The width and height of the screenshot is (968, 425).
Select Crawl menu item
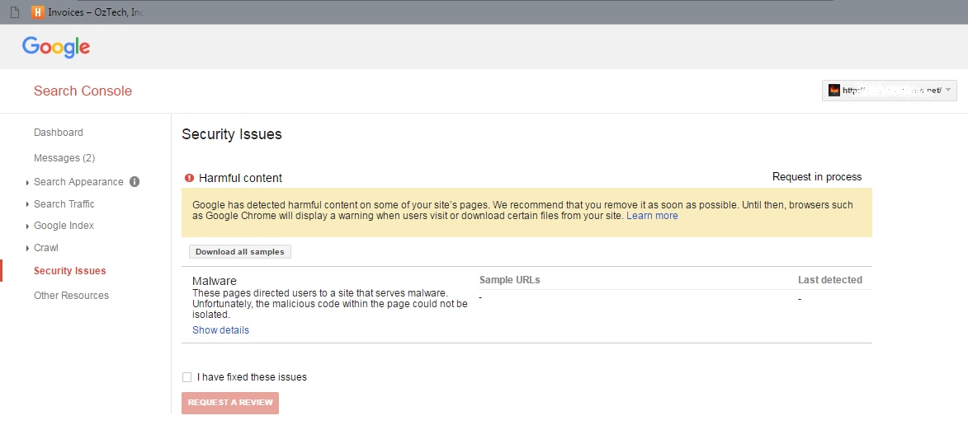pos(46,248)
